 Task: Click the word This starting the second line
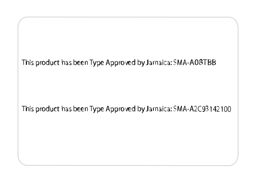click(28, 109)
